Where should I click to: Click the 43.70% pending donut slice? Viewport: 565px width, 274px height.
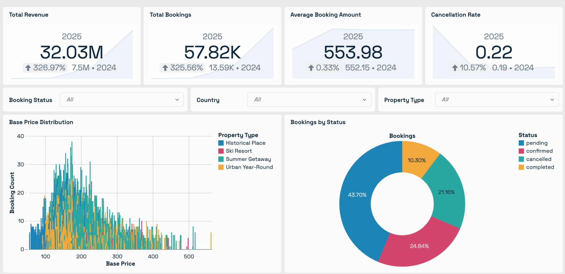[x=357, y=195]
